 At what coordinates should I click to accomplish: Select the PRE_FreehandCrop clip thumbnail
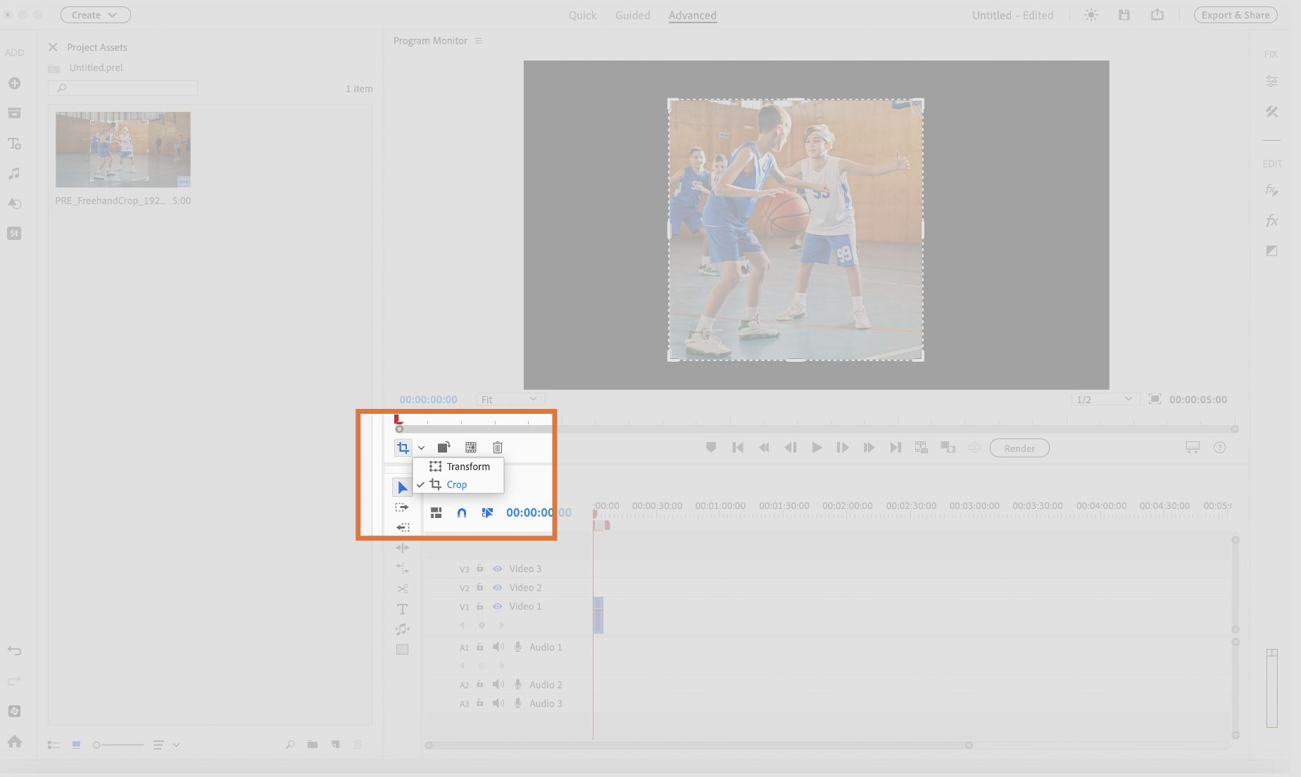(123, 149)
